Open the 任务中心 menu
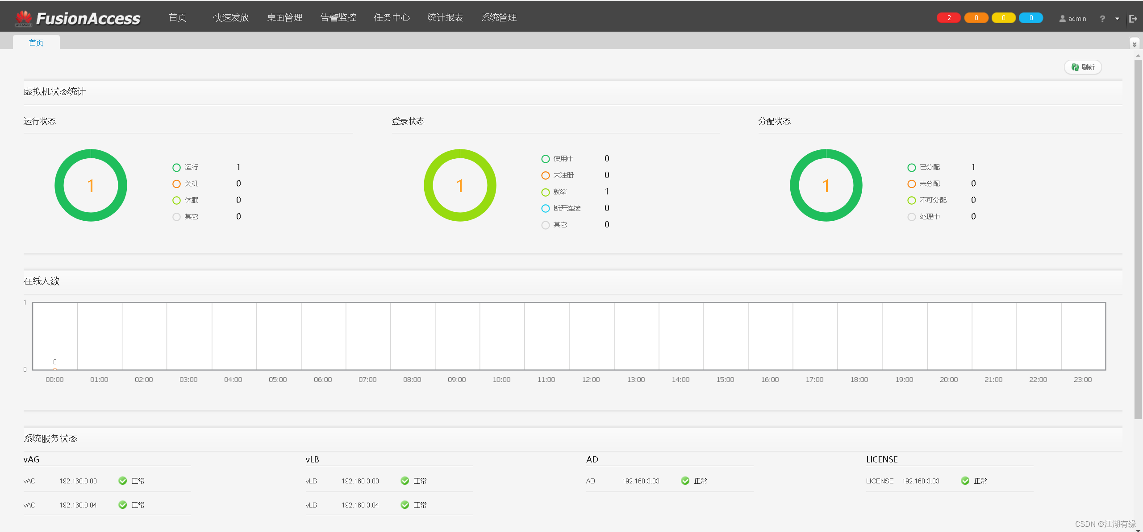 [392, 17]
